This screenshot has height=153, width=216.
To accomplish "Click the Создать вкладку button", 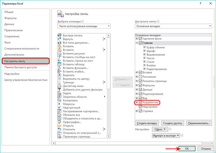I will point(147,123).
